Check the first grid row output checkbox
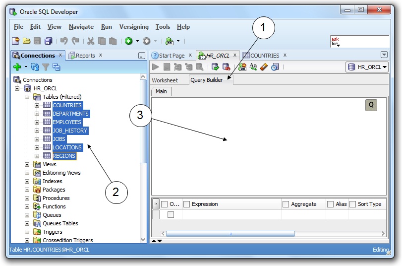This screenshot has width=402, height=266. point(171,215)
